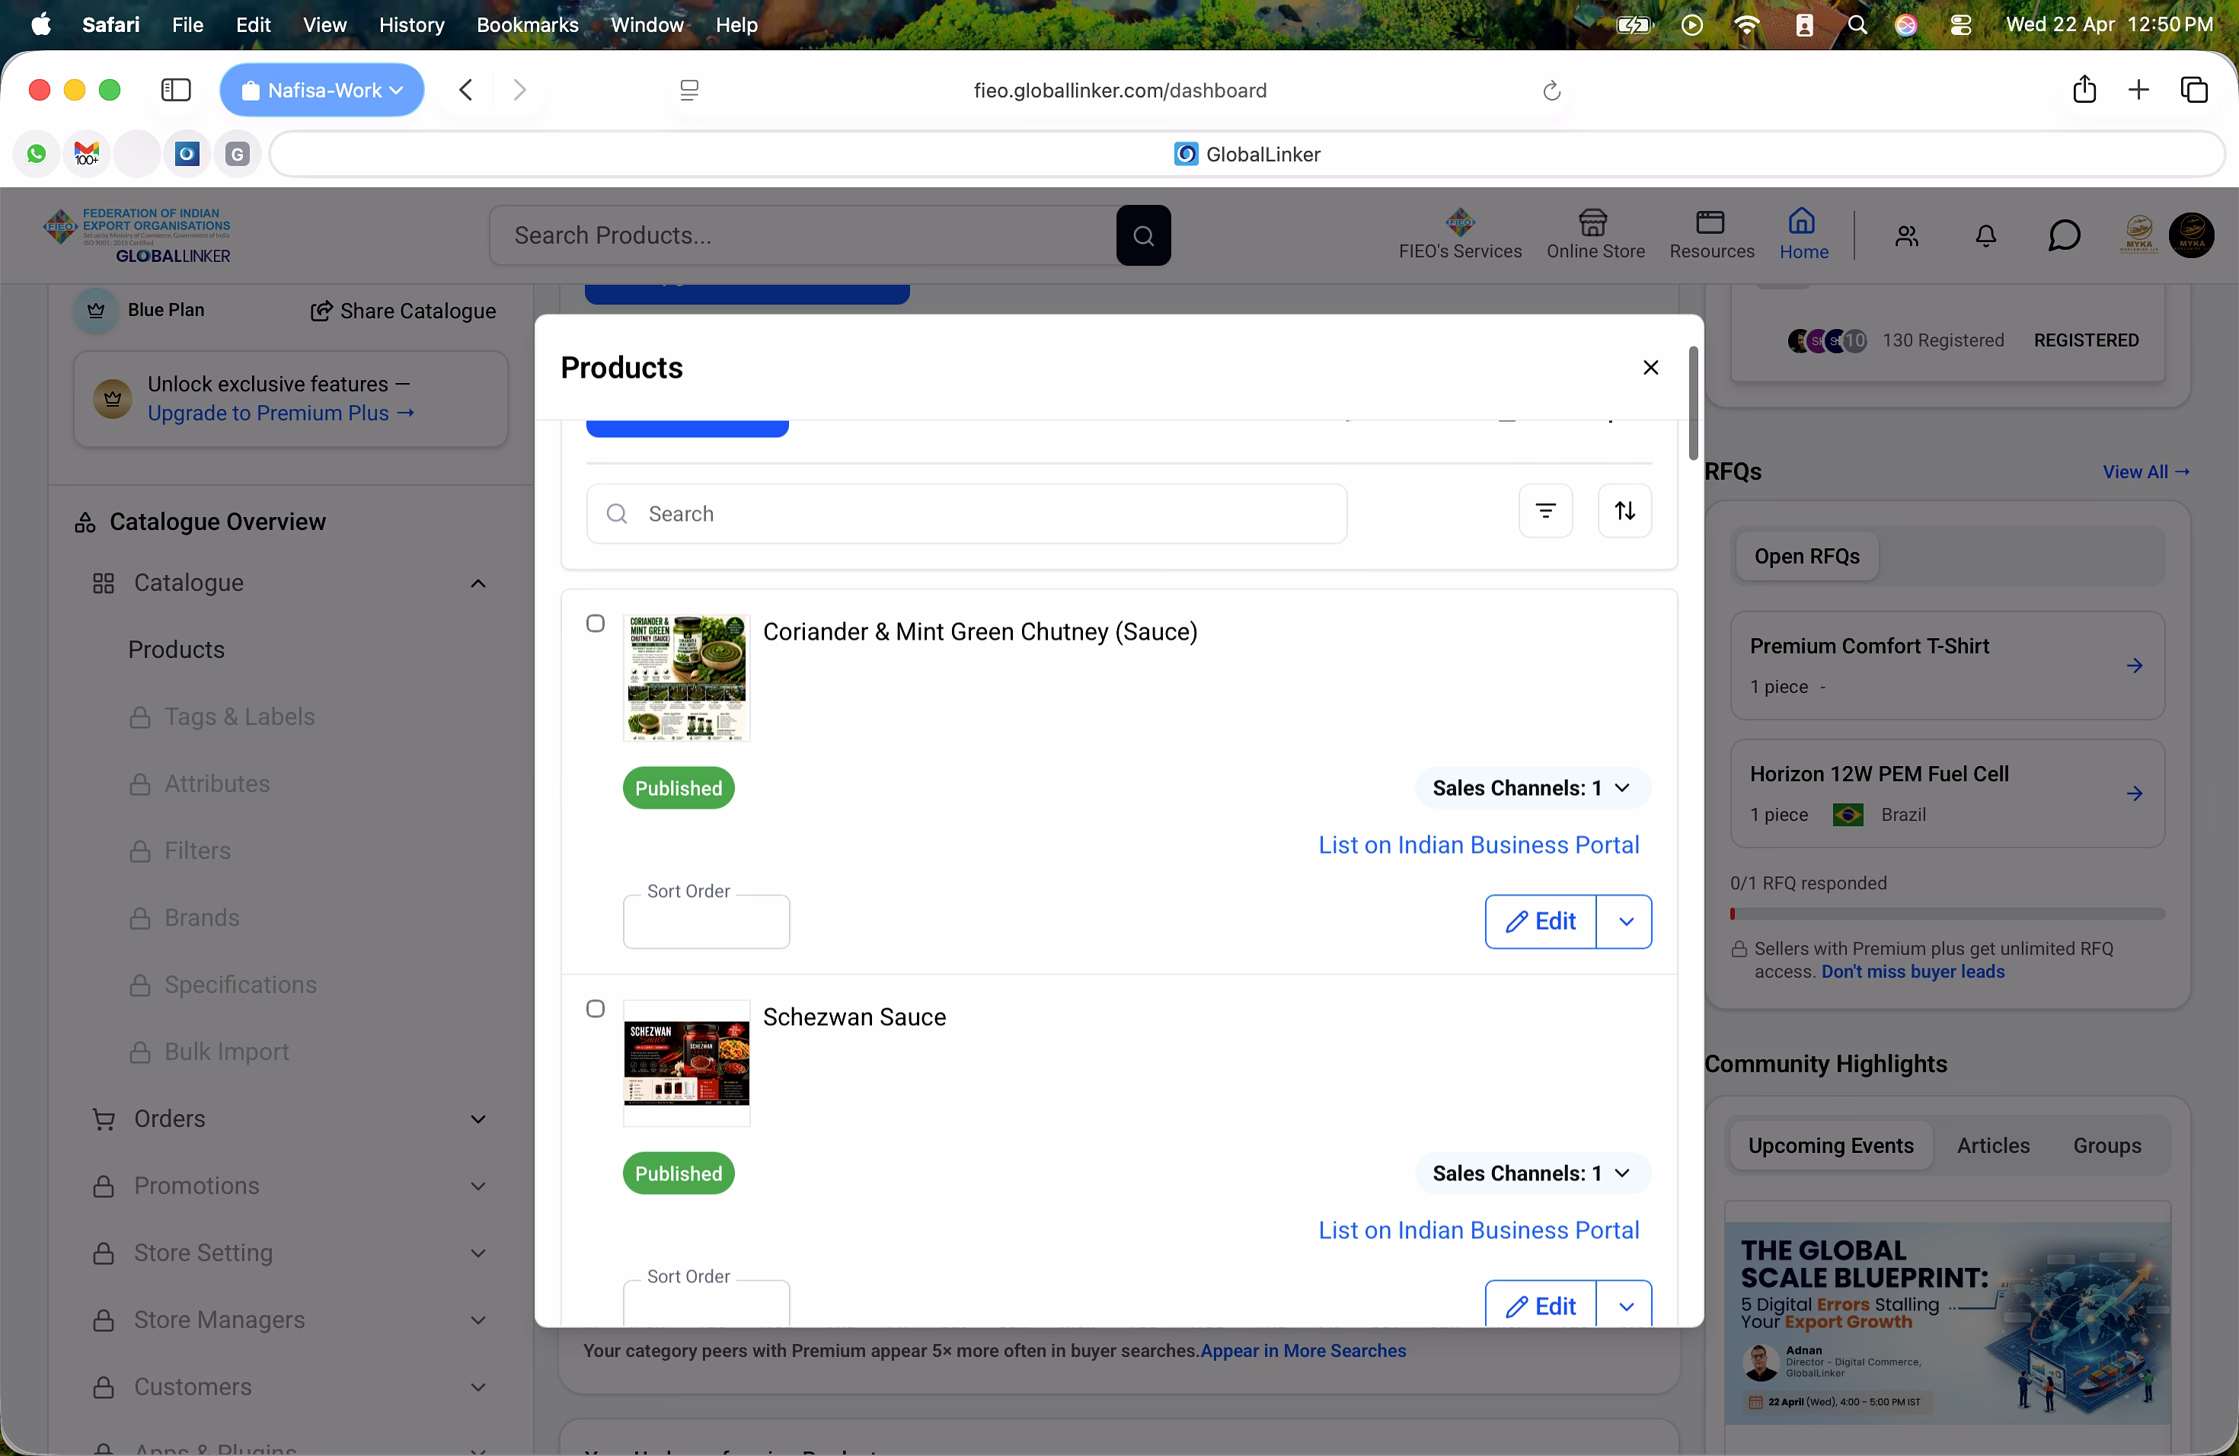
Task: Click the Search Products field in header
Action: tap(803, 235)
